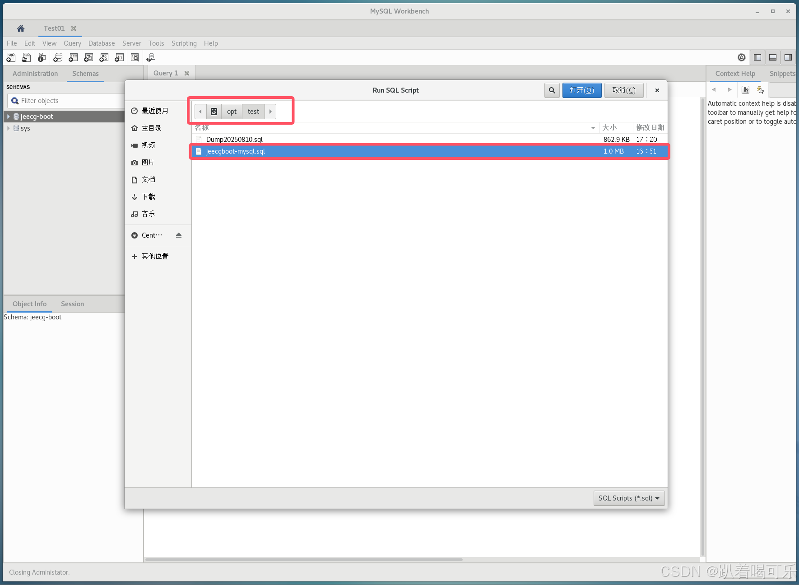
Task: Click the create new stored procedure icon
Action: 104,57
